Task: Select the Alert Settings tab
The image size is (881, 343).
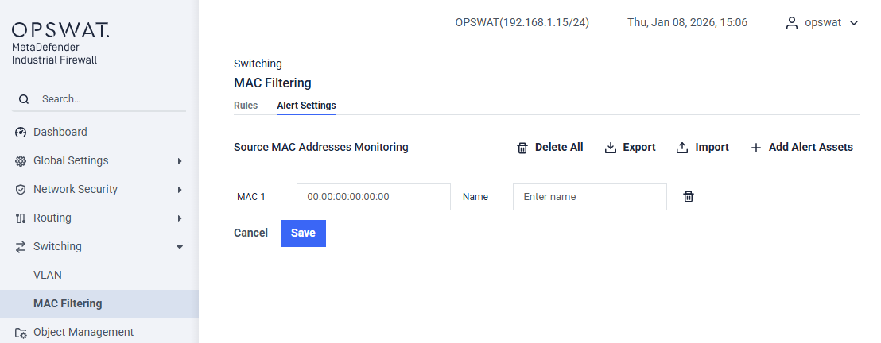Action: point(306,106)
